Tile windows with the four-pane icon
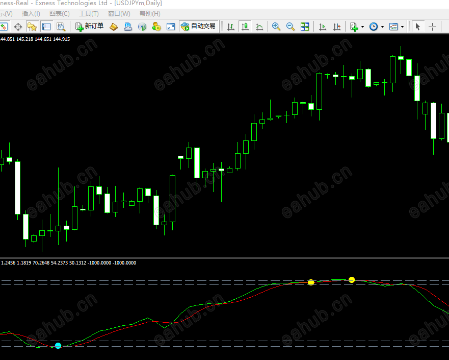 pyautogui.click(x=305, y=27)
